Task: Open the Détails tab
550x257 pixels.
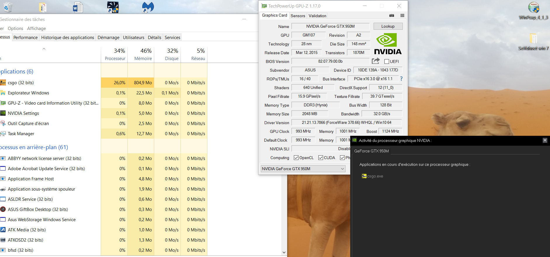Action: pyautogui.click(x=155, y=37)
